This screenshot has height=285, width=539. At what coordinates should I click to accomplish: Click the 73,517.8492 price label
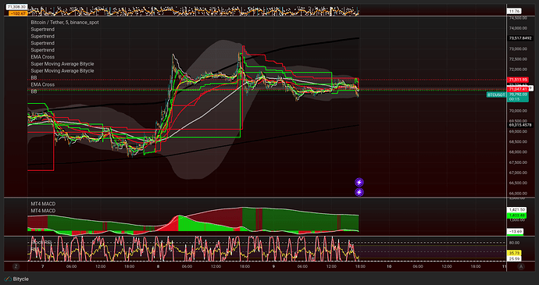point(520,37)
